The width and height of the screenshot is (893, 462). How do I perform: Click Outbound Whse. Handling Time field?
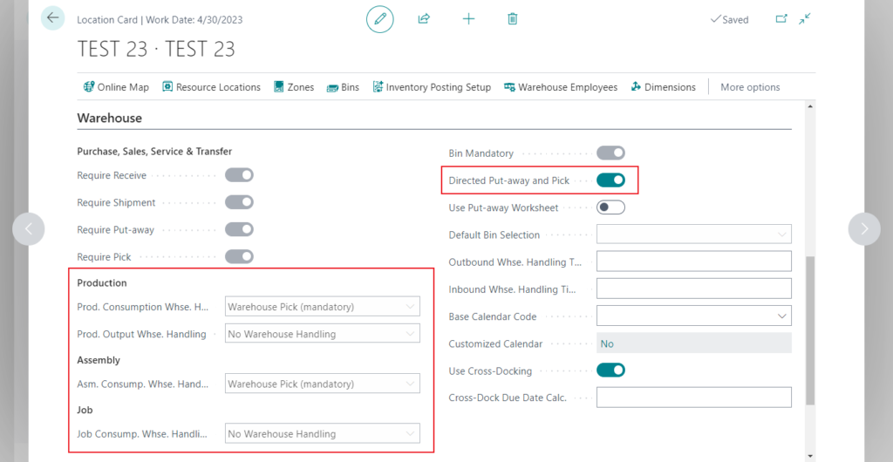point(693,262)
